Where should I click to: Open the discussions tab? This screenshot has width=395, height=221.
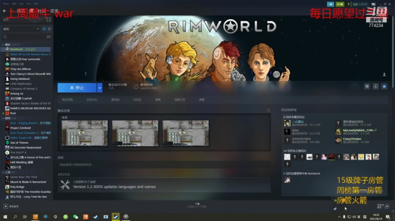pyautogui.click(x=137, y=100)
